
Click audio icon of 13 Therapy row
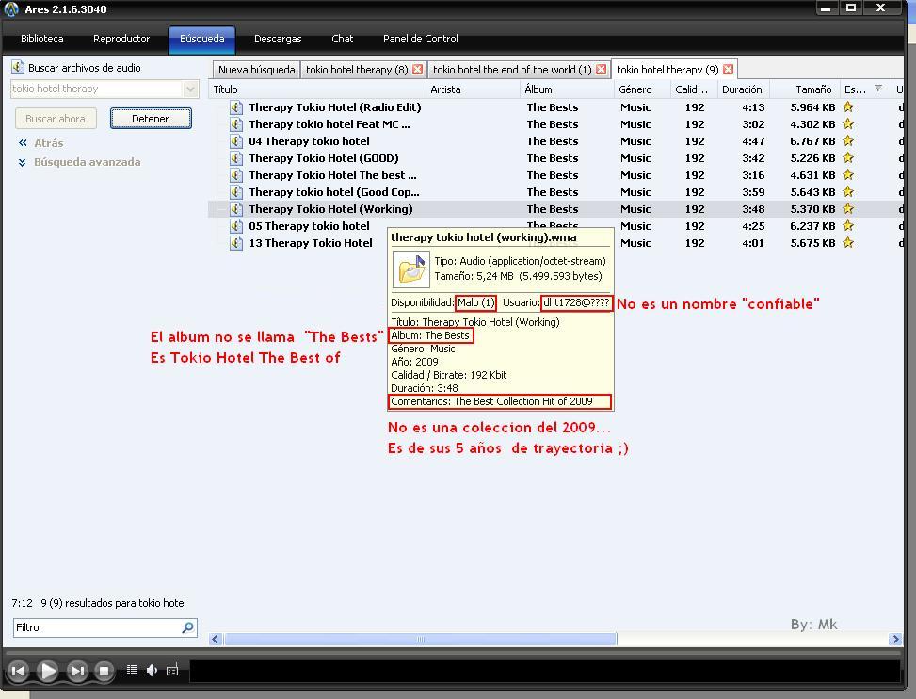tap(236, 243)
